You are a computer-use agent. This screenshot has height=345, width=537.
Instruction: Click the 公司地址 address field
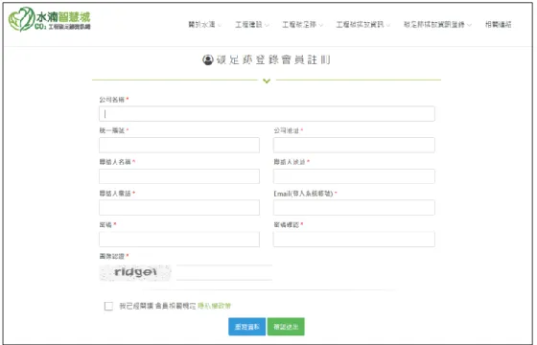pos(354,145)
